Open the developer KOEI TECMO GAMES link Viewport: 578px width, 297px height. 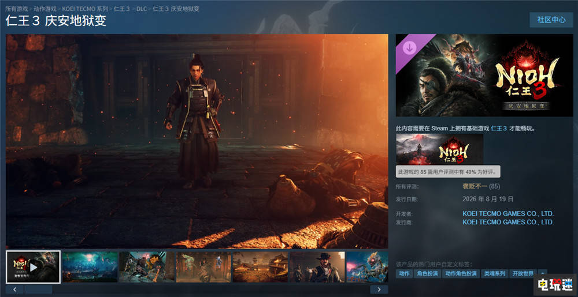(x=508, y=213)
